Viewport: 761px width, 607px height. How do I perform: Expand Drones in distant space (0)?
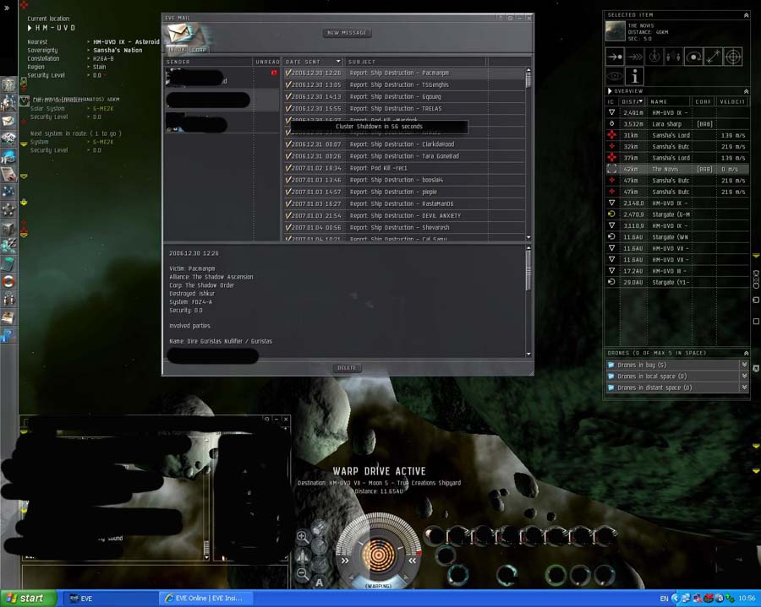[744, 387]
